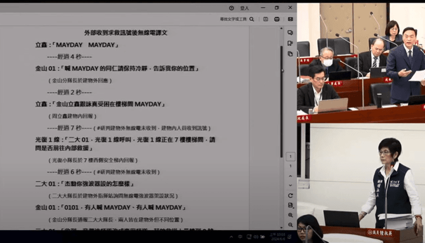The width and height of the screenshot is (425, 243).
Task: Open the bookmarks panel in right sidebar
Action: pyautogui.click(x=290, y=43)
